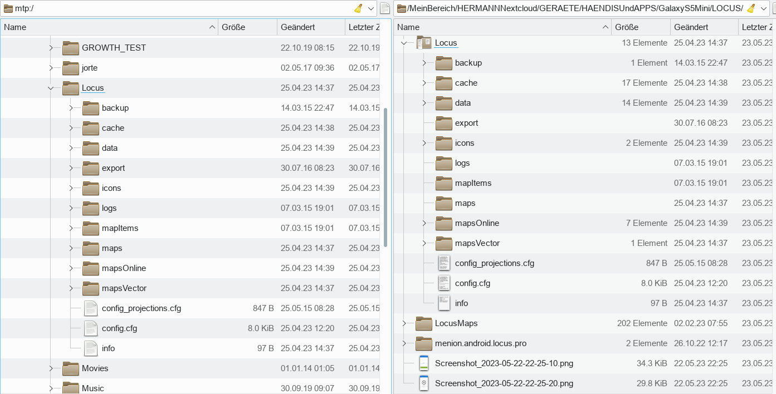Select Locus folder icon in right pane
This screenshot has width=776, height=394.
[424, 43]
